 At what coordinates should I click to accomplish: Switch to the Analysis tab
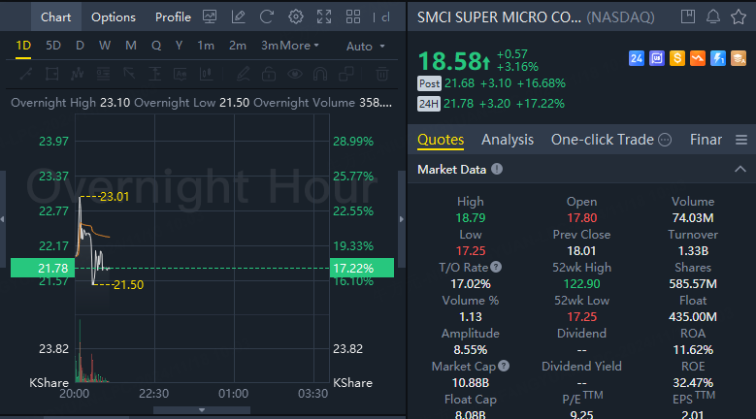pos(508,140)
